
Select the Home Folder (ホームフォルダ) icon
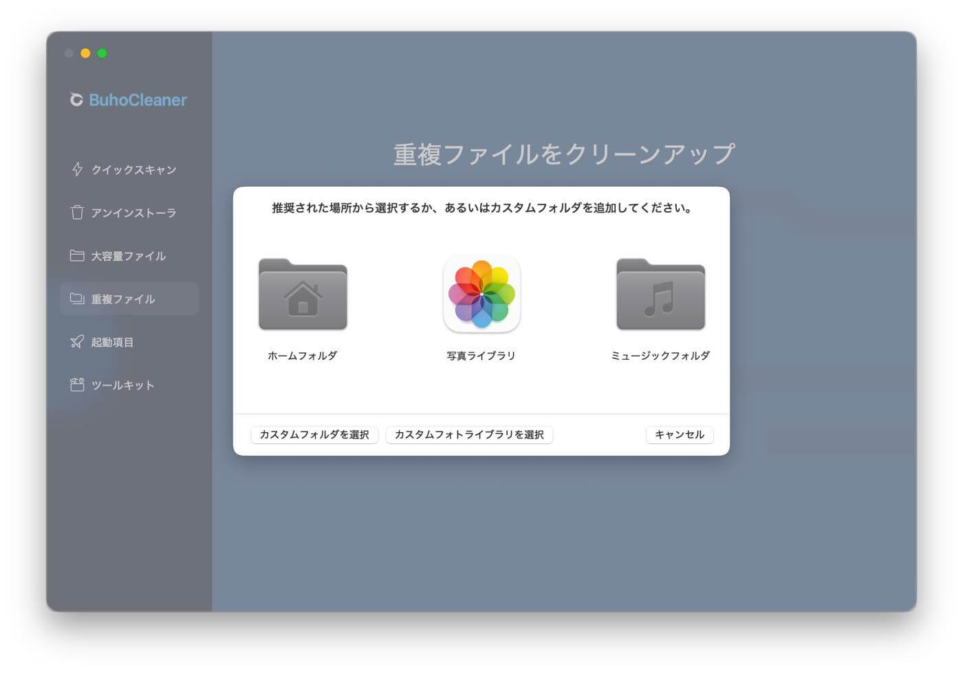(303, 295)
